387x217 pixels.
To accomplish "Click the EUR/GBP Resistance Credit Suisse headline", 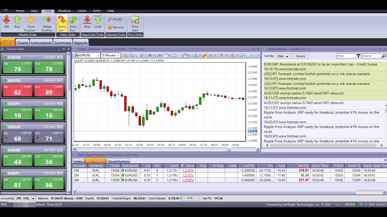I will click(x=320, y=64).
